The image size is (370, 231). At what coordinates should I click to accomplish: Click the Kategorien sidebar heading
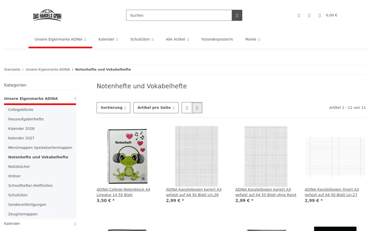(15, 85)
